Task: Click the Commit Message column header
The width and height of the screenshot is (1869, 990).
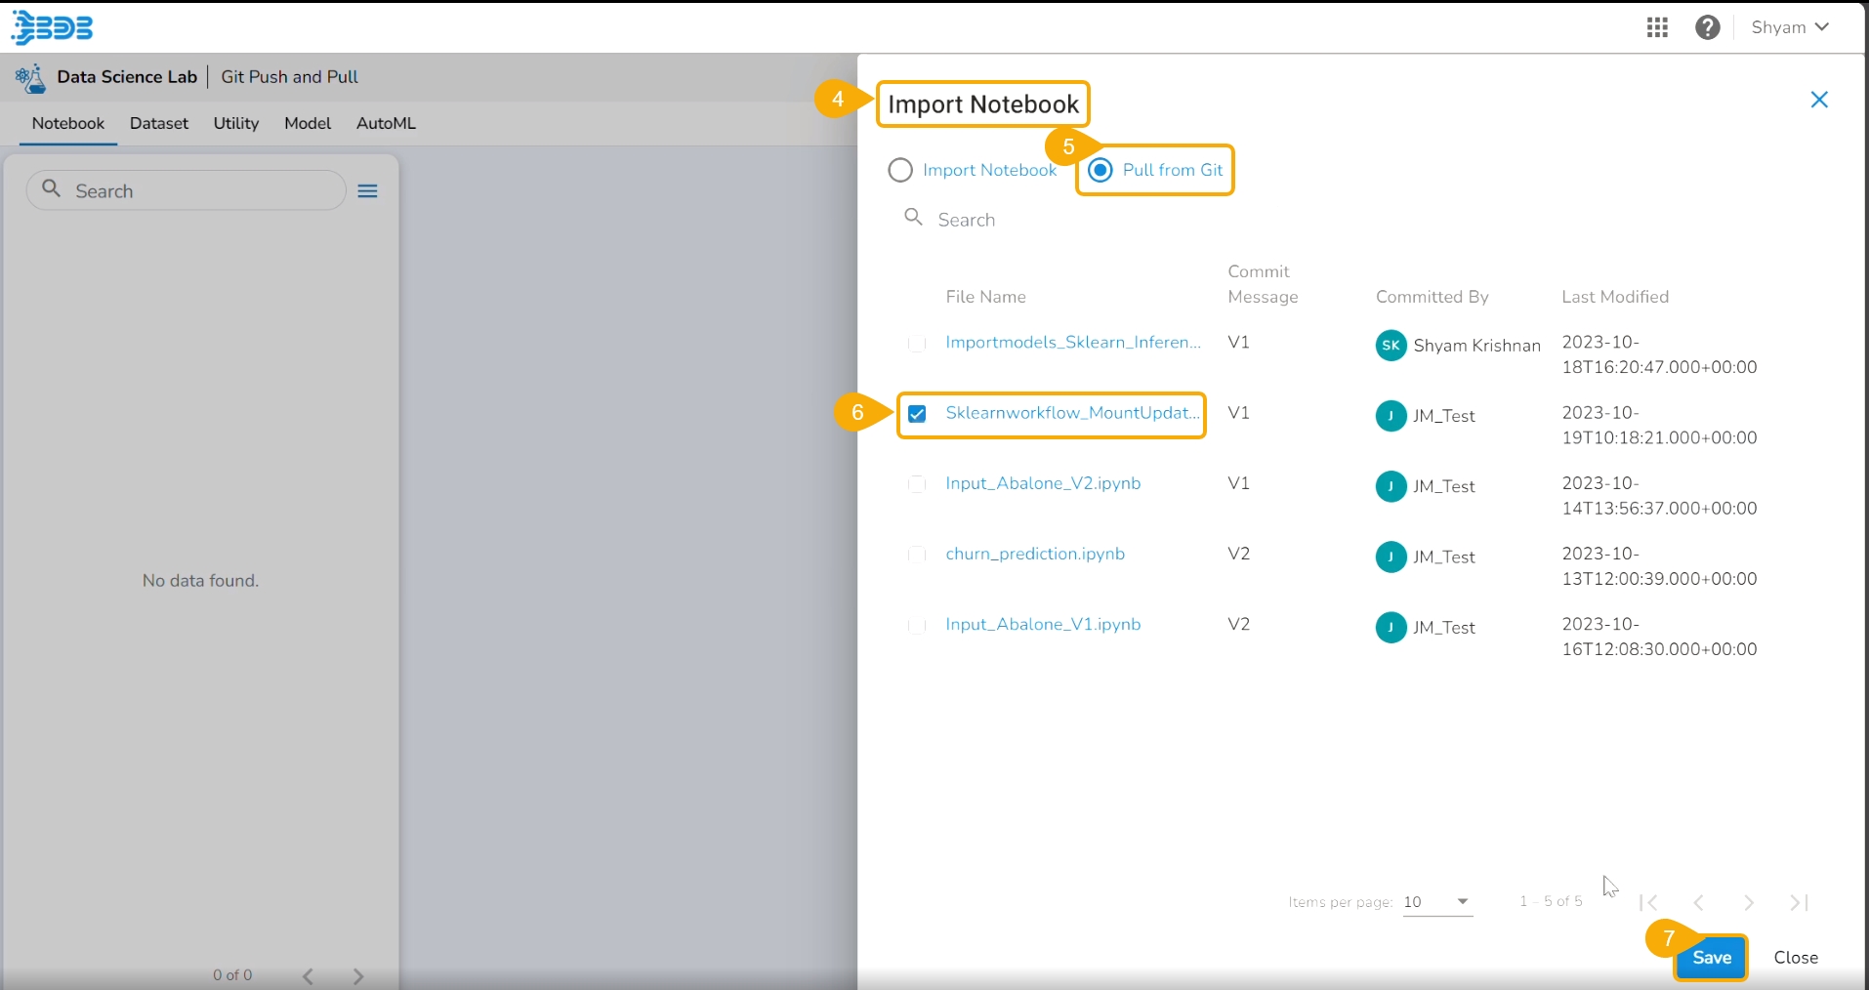Action: tap(1263, 284)
